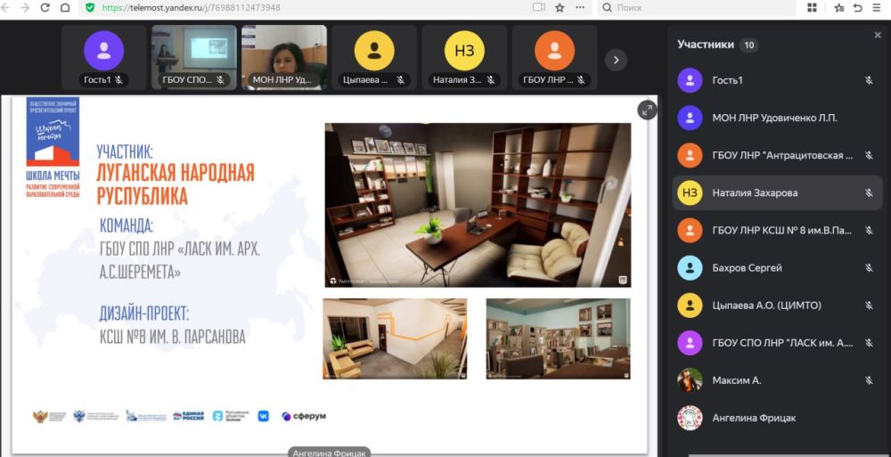Click the Участники panel heading
891x457 pixels.
(x=706, y=45)
